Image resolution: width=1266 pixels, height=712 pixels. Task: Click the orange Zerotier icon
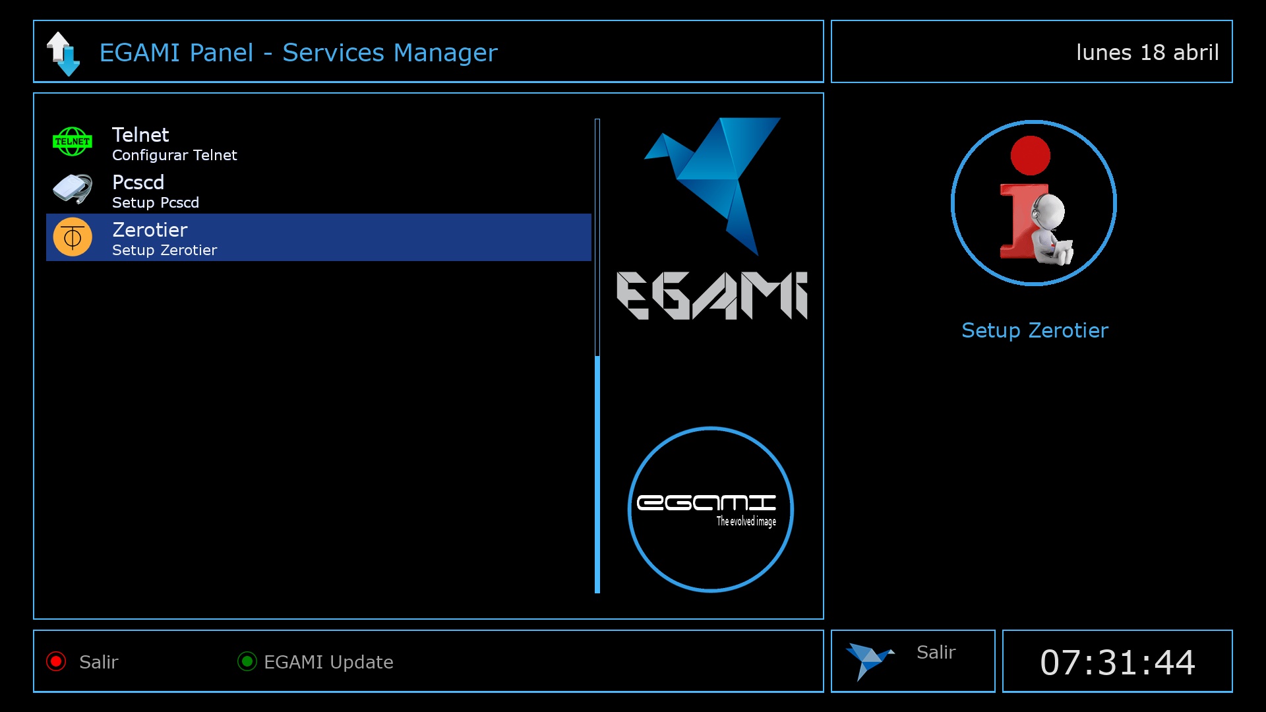point(72,237)
